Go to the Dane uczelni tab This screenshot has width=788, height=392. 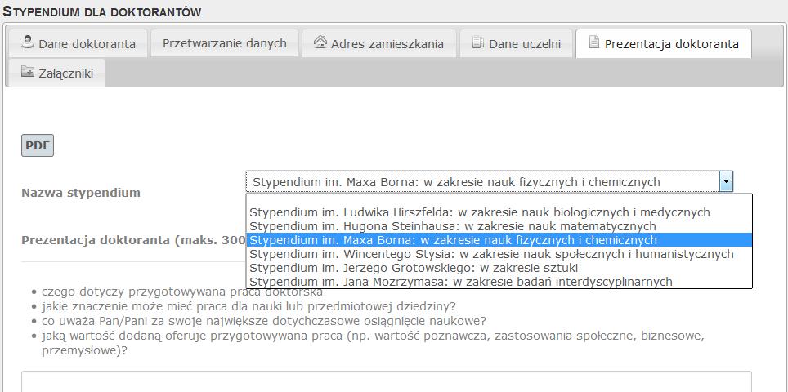pyautogui.click(x=516, y=43)
